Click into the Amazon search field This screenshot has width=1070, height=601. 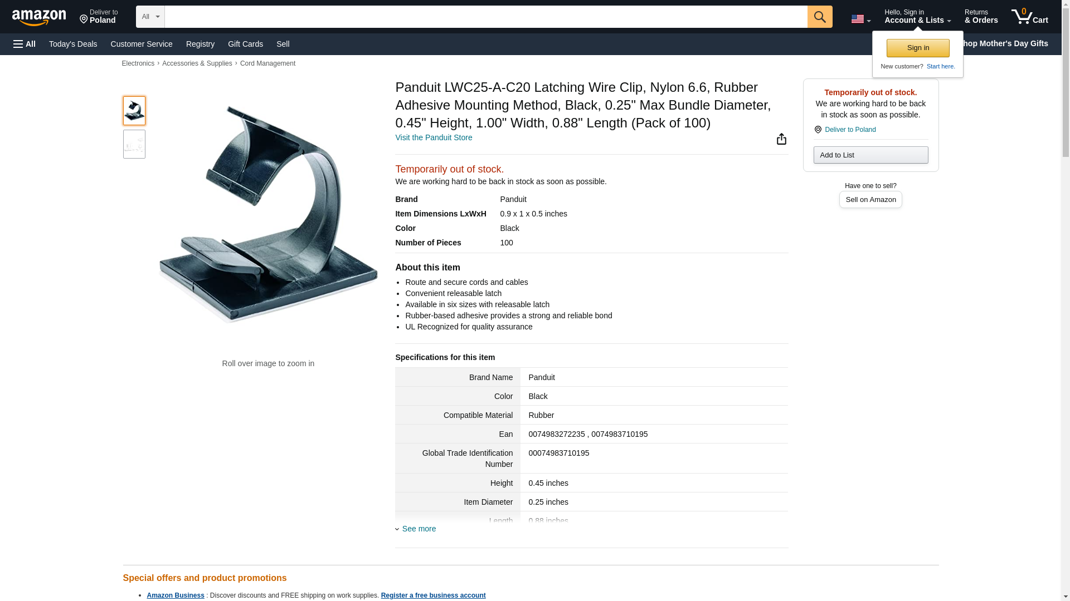[485, 17]
